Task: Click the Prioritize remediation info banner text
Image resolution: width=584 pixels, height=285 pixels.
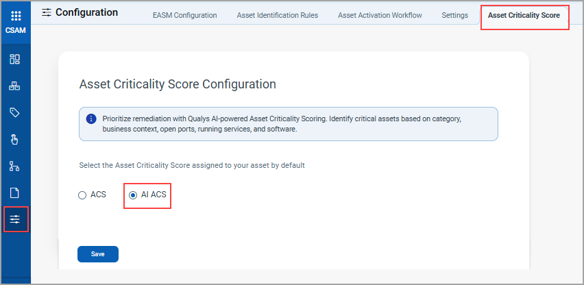Action: click(x=282, y=124)
